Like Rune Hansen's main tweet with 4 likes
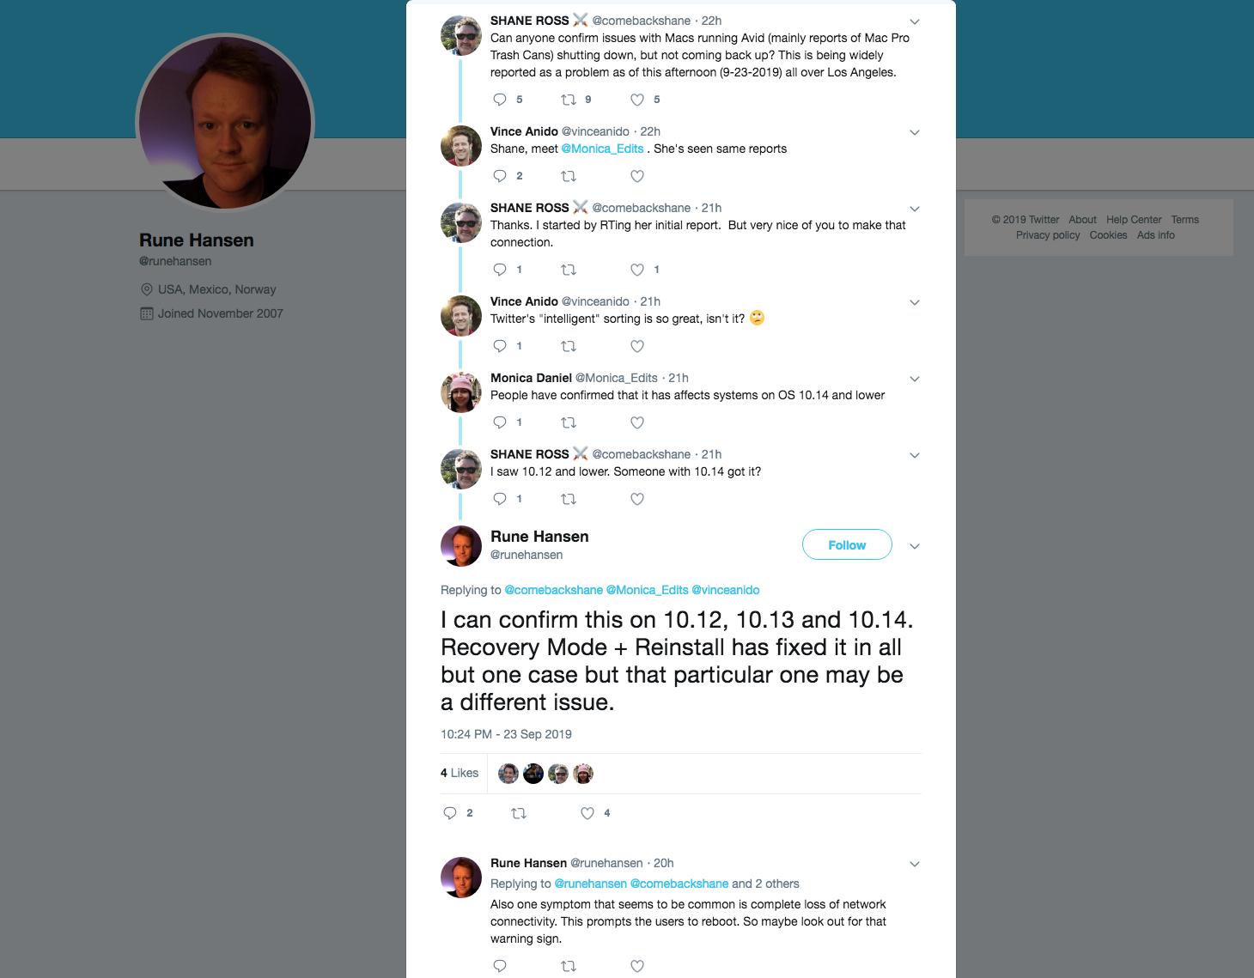This screenshot has height=978, width=1254. pyautogui.click(x=587, y=813)
